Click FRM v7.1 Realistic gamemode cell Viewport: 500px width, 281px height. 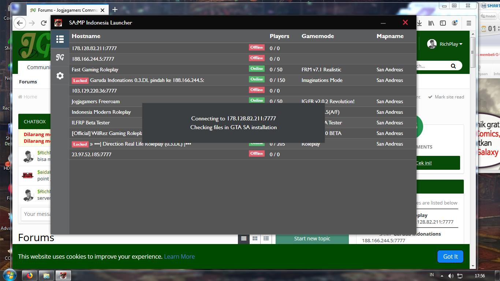pyautogui.click(x=321, y=70)
